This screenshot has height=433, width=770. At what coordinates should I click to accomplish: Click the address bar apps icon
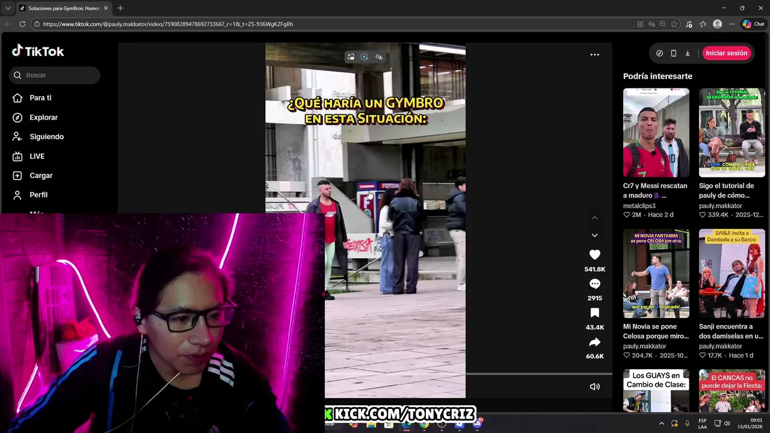coord(640,24)
